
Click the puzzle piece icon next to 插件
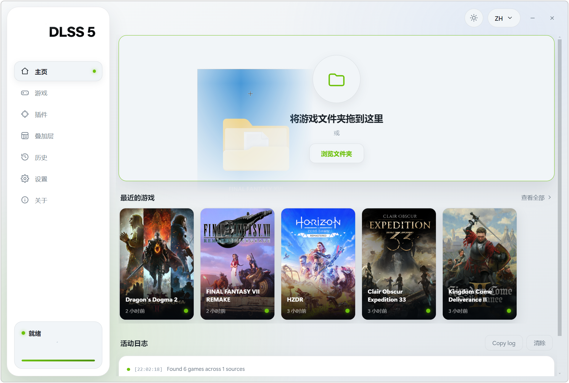25,114
